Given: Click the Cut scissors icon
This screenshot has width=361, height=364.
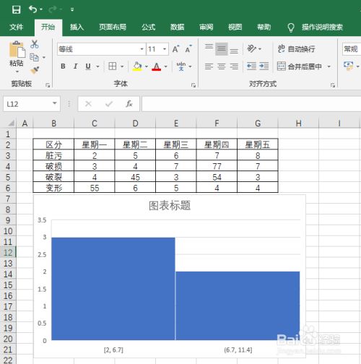Looking at the screenshot, I should (x=35, y=44).
